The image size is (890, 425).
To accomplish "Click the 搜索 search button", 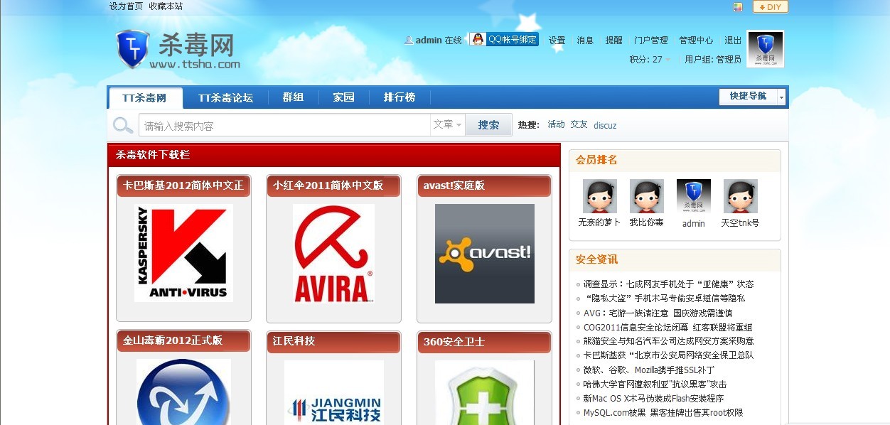I will (x=488, y=125).
